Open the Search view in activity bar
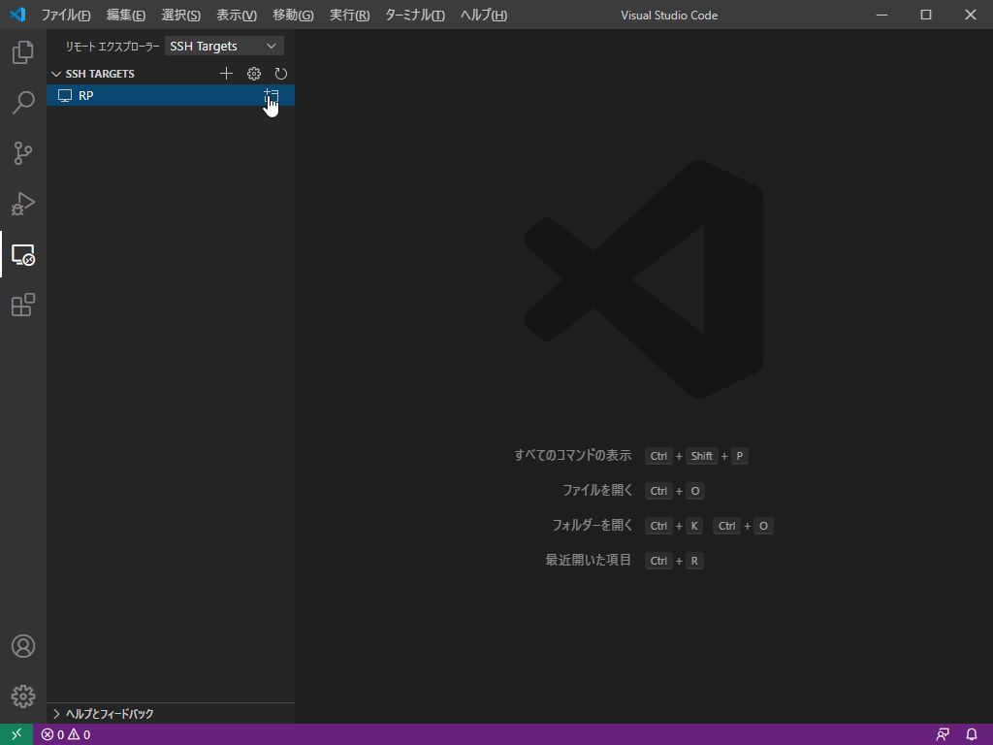Viewport: 993px width, 745px height. (23, 102)
